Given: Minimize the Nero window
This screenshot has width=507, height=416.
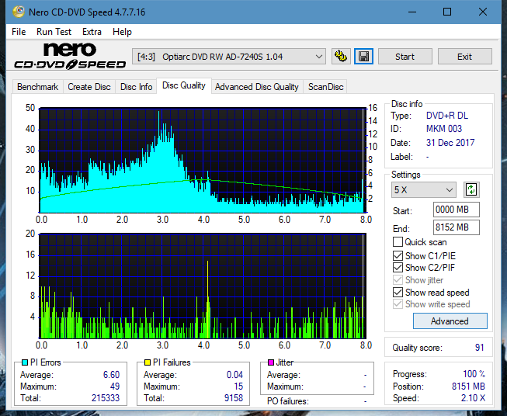Looking at the screenshot, I should point(412,12).
